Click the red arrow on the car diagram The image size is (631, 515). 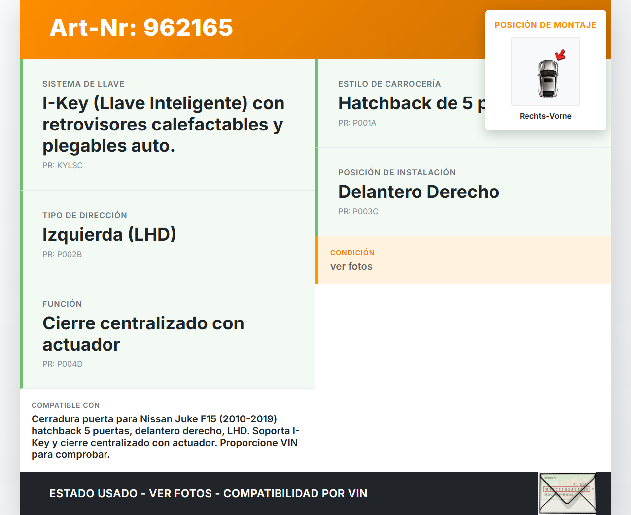click(561, 55)
